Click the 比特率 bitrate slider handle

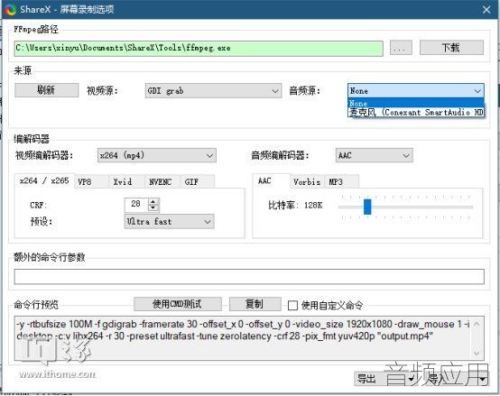point(367,207)
